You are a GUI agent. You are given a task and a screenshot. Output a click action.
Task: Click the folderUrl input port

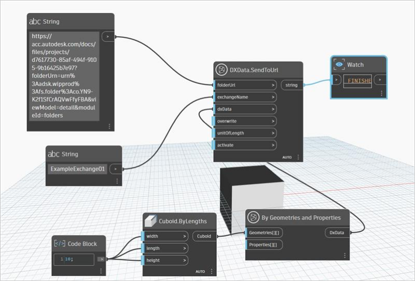(245, 85)
